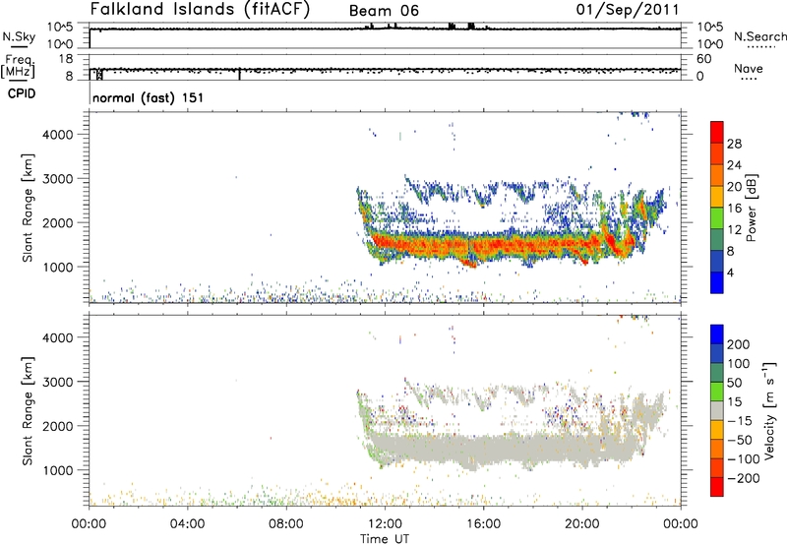This screenshot has width=787, height=545.
Task: Click the 'normal (fast) 151' text
Action: click(149, 97)
